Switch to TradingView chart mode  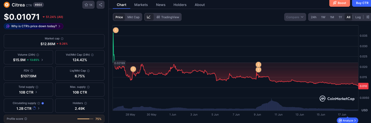(x=168, y=17)
